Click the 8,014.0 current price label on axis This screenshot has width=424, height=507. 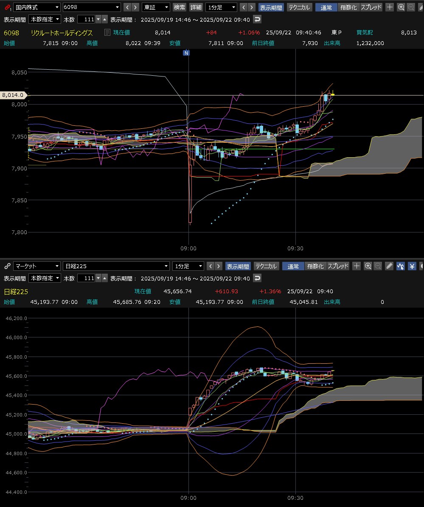coord(14,95)
